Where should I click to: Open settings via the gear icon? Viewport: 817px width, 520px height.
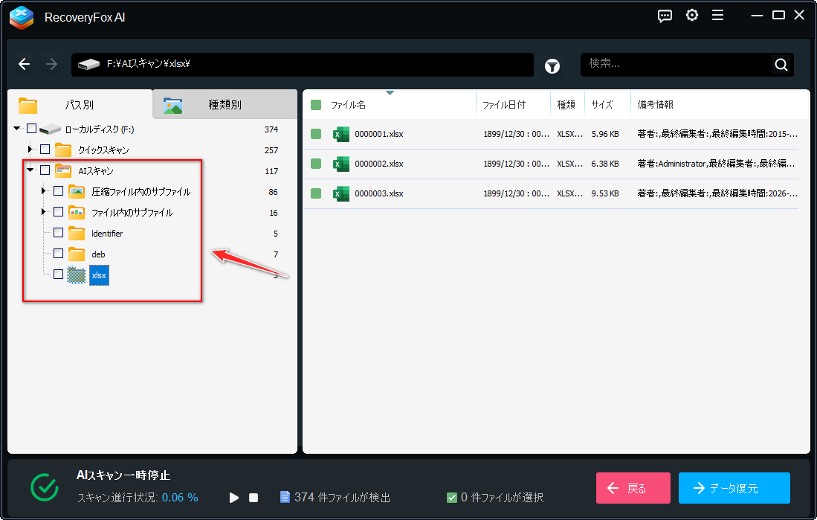(x=692, y=16)
